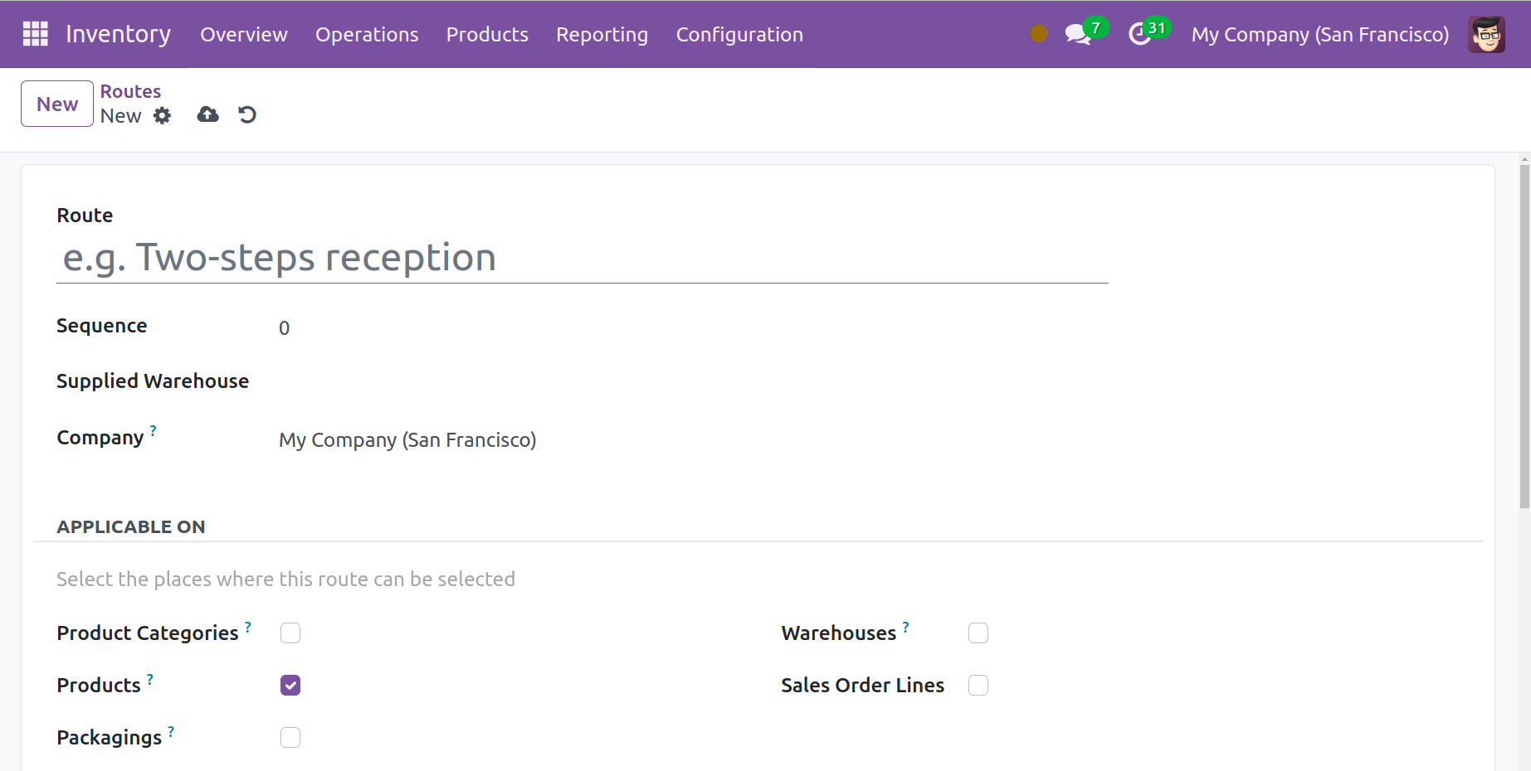Click the orange status dot in the navbar
The image size is (1531, 771).
[1038, 34]
